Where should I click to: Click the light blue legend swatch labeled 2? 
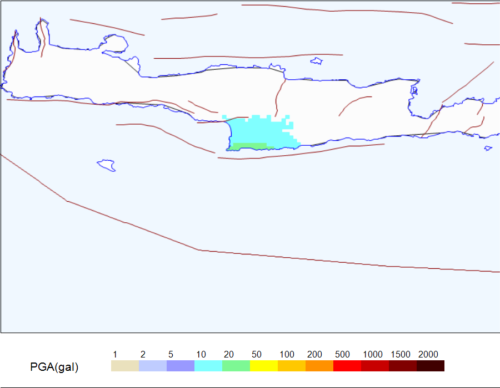[153, 366]
